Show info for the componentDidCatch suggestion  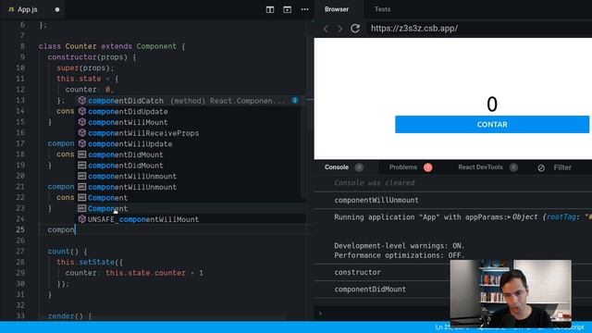pos(295,101)
